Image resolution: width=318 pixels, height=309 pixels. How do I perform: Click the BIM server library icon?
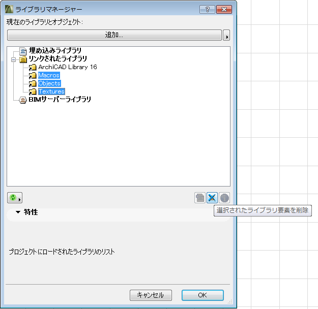pos(23,100)
